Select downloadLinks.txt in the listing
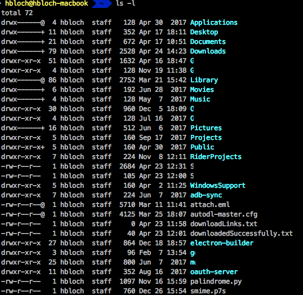Viewport: 303px width, 295px height. (224, 224)
